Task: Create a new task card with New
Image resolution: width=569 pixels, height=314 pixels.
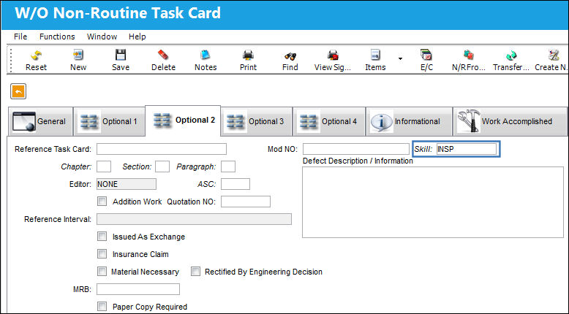Action: tap(78, 60)
